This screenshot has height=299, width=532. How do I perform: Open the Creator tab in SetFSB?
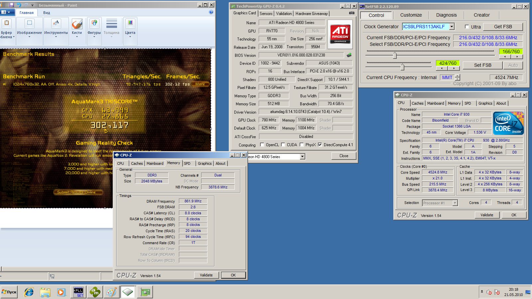pyautogui.click(x=481, y=15)
